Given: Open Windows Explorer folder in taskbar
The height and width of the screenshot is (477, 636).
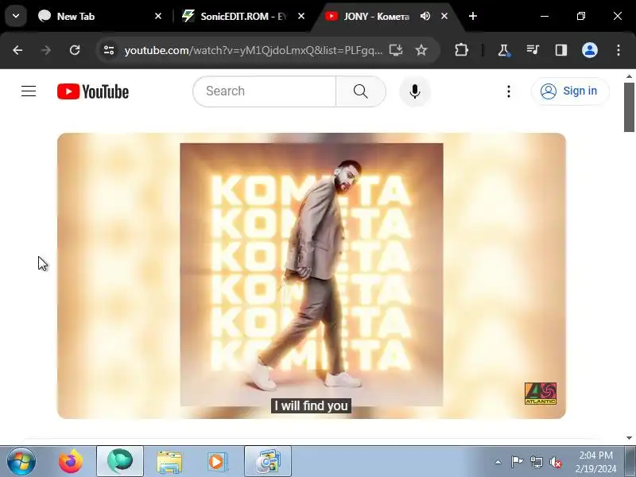Looking at the screenshot, I should click(169, 461).
